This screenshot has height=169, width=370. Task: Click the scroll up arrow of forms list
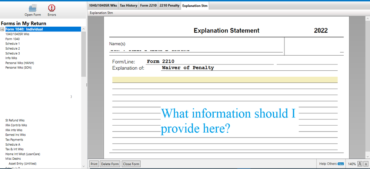point(84,29)
